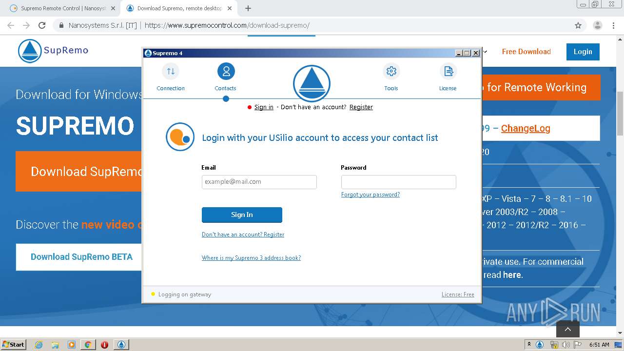Reload the Chrome page
Image resolution: width=624 pixels, height=351 pixels.
click(x=42, y=25)
